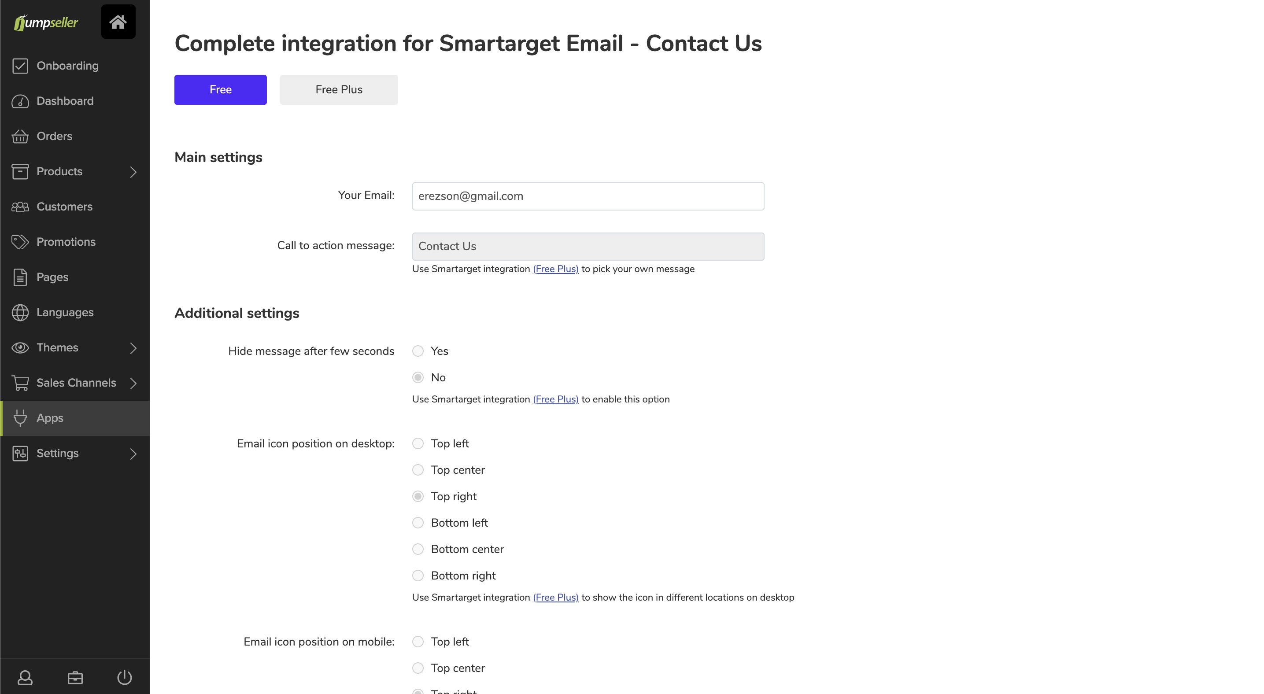Open the home icon button
Image resolution: width=1264 pixels, height=694 pixels.
click(118, 22)
